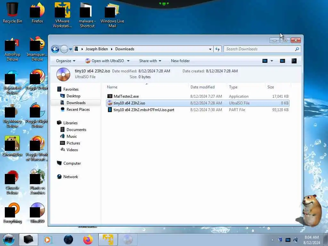Select MalTester2.exe file

(x=198, y=96)
